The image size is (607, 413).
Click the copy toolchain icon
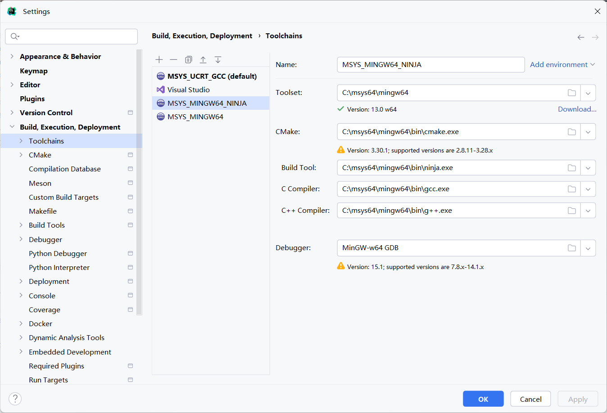189,60
